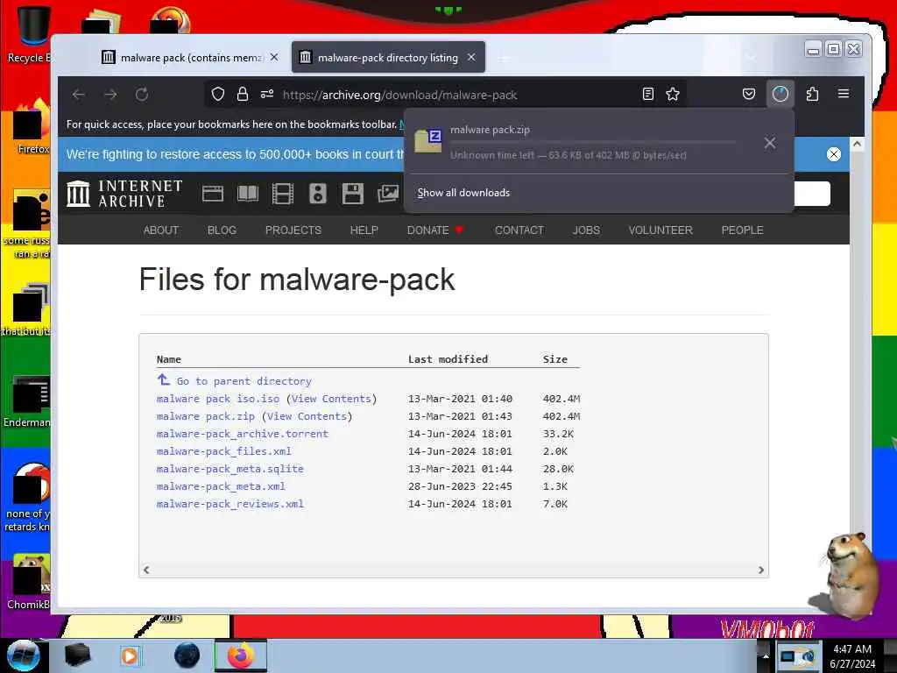Viewport: 897px width, 673px height.
Task: Reload the current page
Action: (x=142, y=95)
